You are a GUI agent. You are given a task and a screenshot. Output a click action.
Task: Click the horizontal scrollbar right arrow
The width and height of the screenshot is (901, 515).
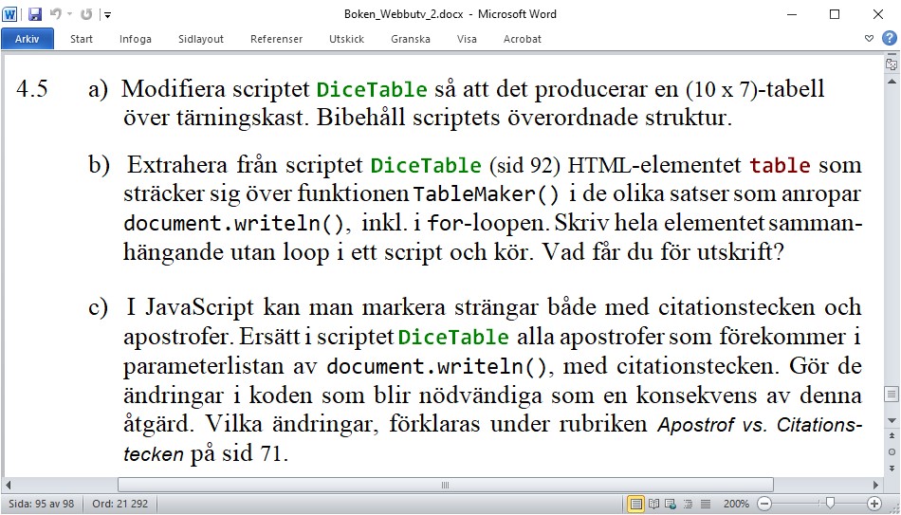click(873, 485)
